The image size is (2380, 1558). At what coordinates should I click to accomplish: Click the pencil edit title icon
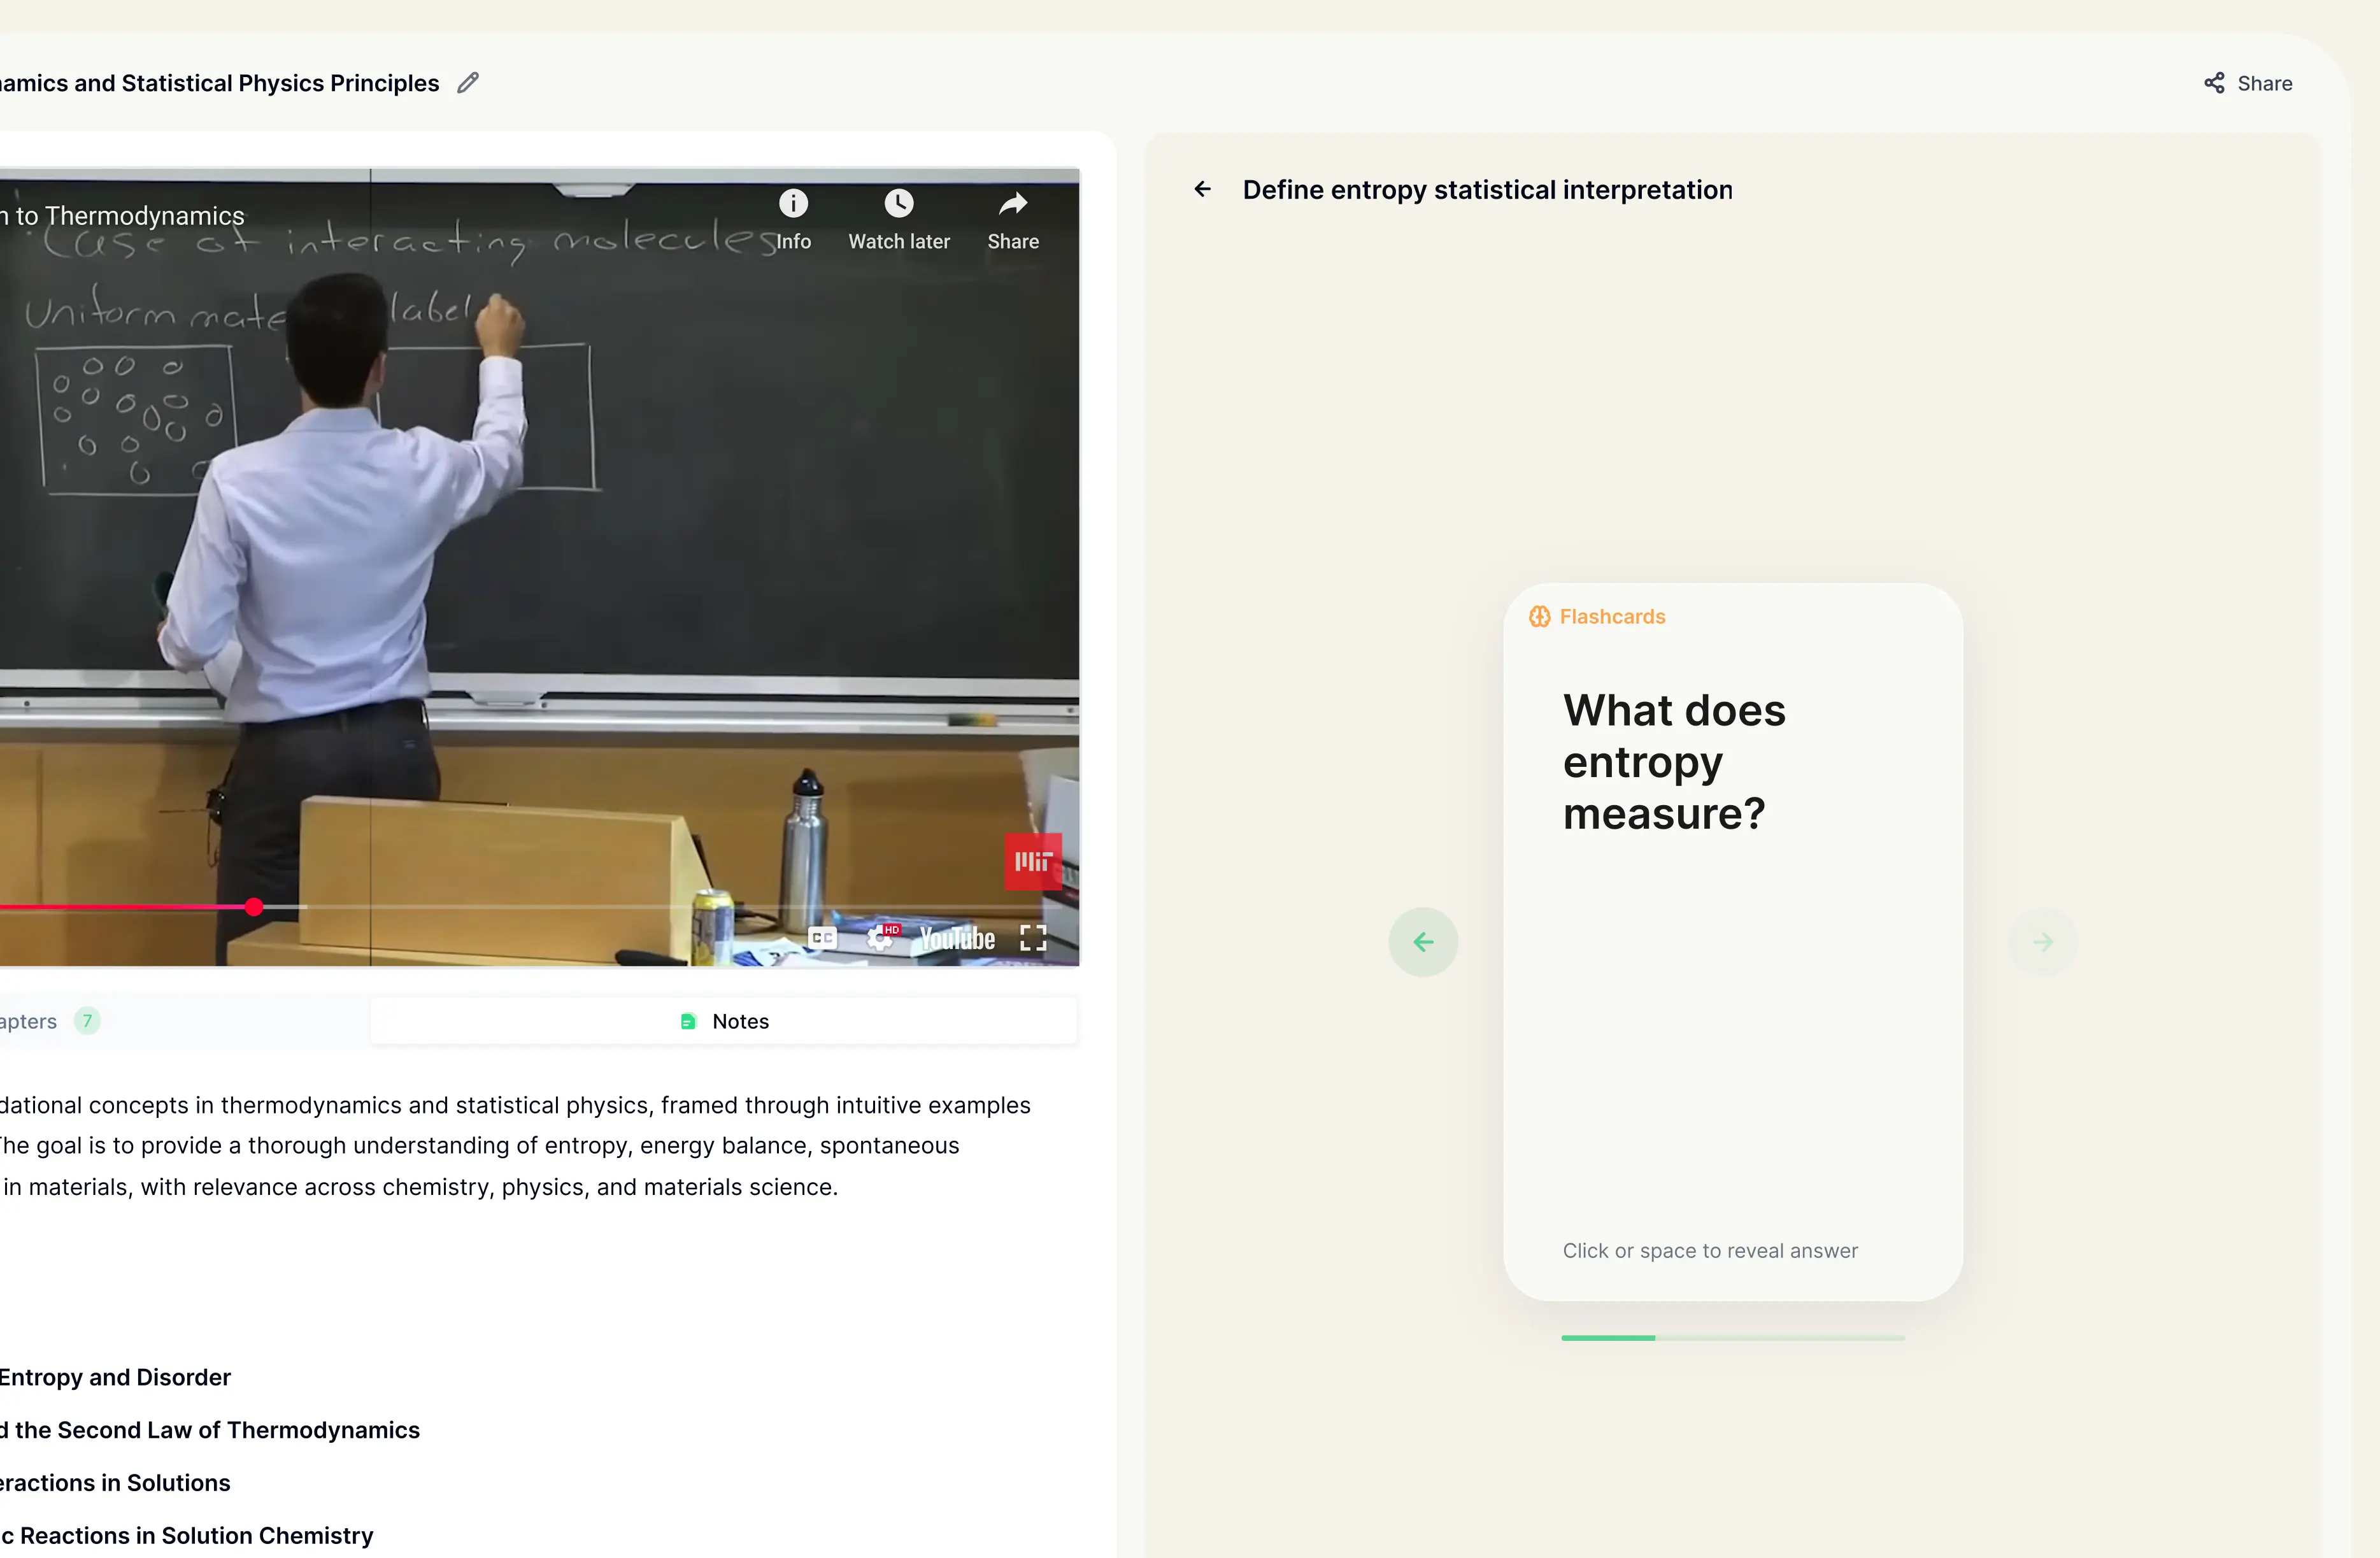[x=468, y=83]
